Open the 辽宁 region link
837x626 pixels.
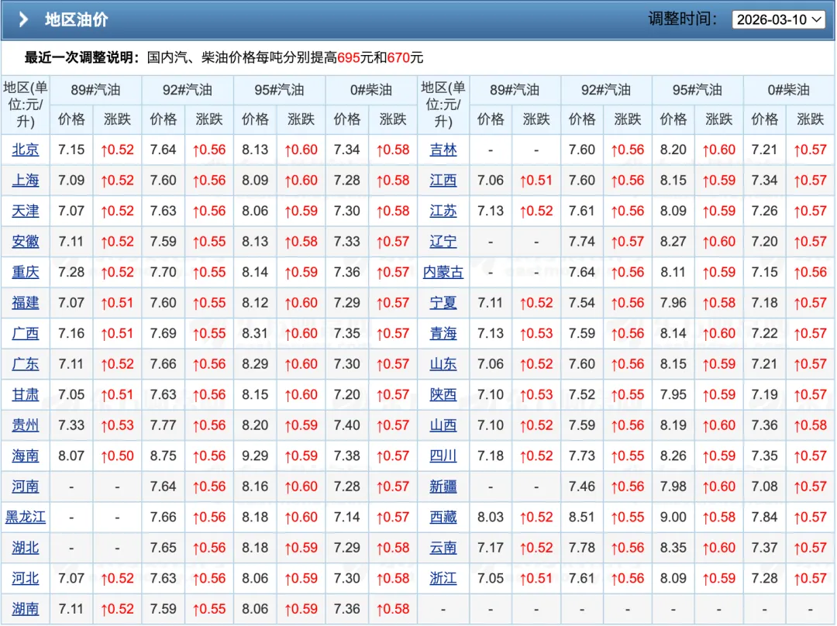point(443,241)
